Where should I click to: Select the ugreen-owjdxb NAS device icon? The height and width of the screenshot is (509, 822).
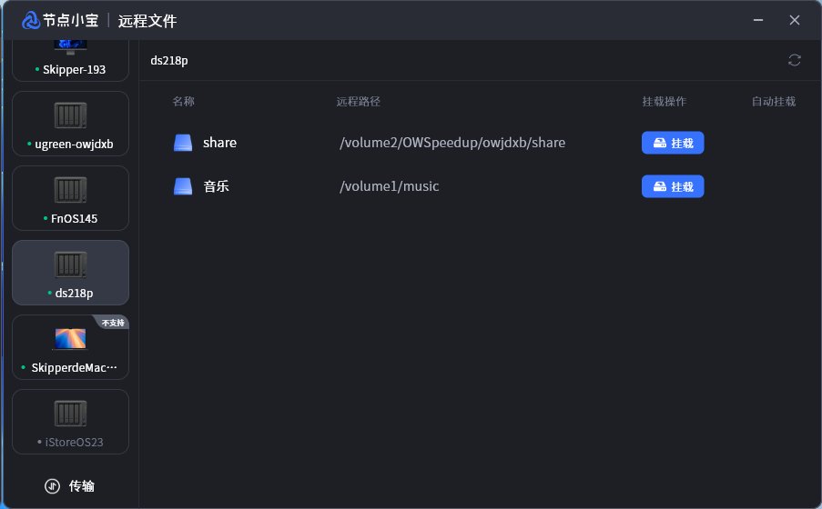click(x=70, y=115)
